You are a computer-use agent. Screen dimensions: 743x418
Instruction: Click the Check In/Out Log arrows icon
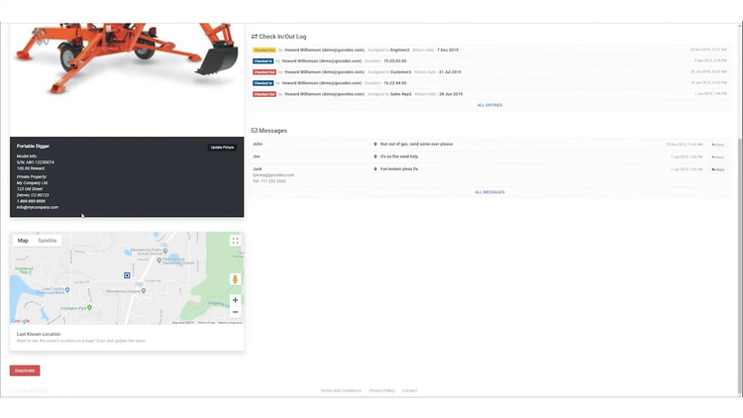pos(255,37)
